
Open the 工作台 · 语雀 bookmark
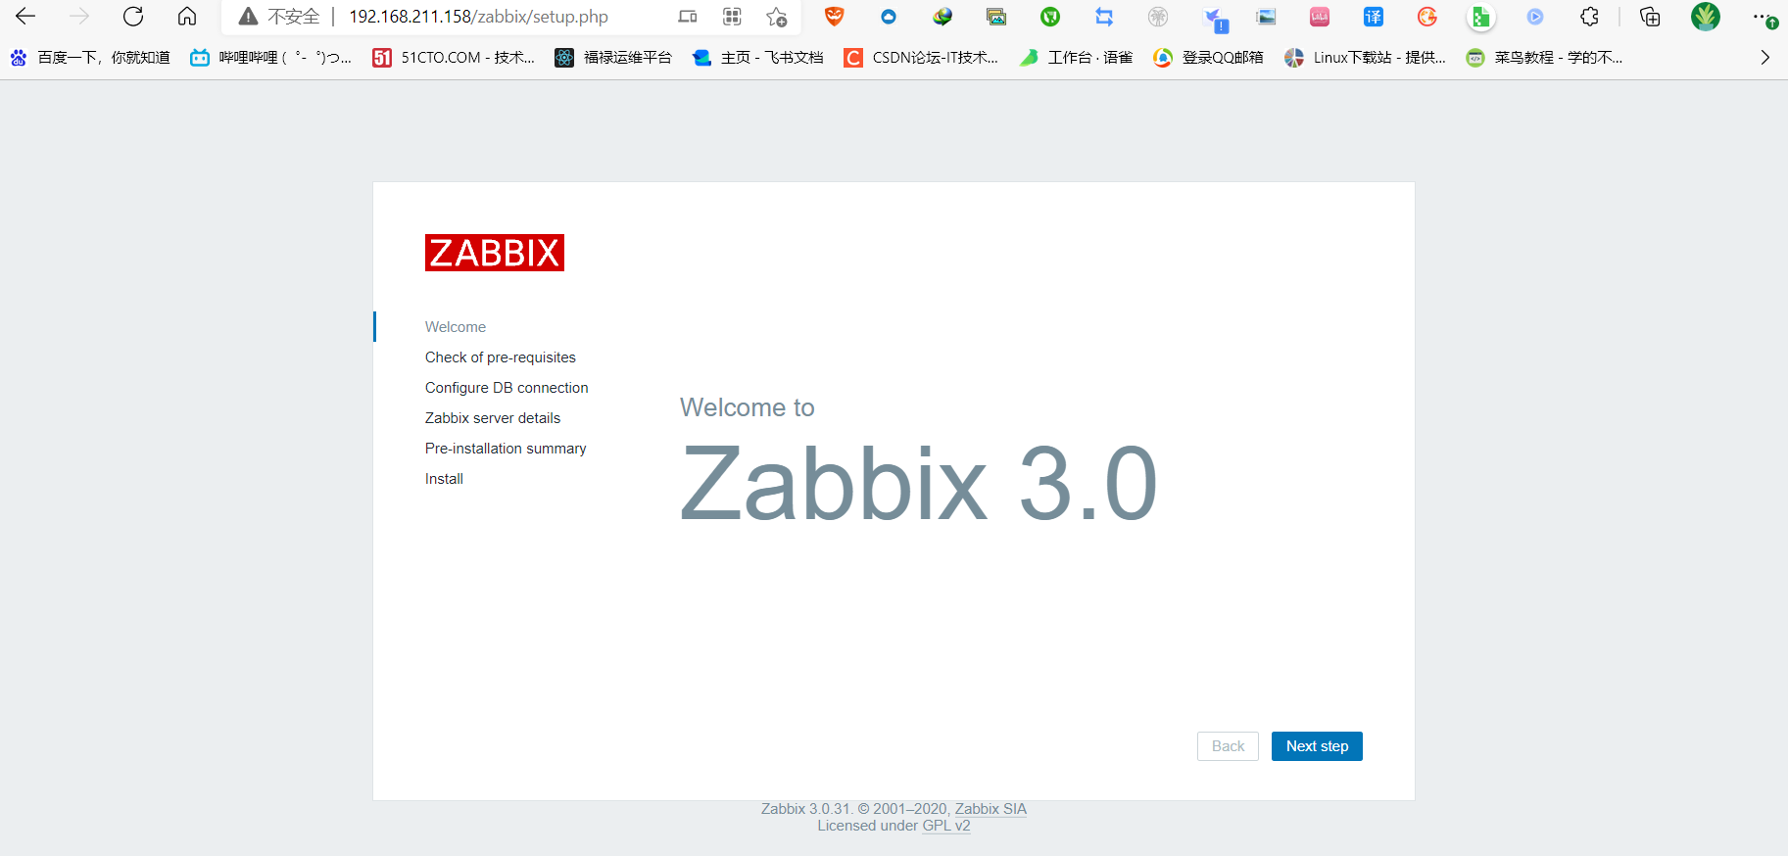(x=1076, y=58)
